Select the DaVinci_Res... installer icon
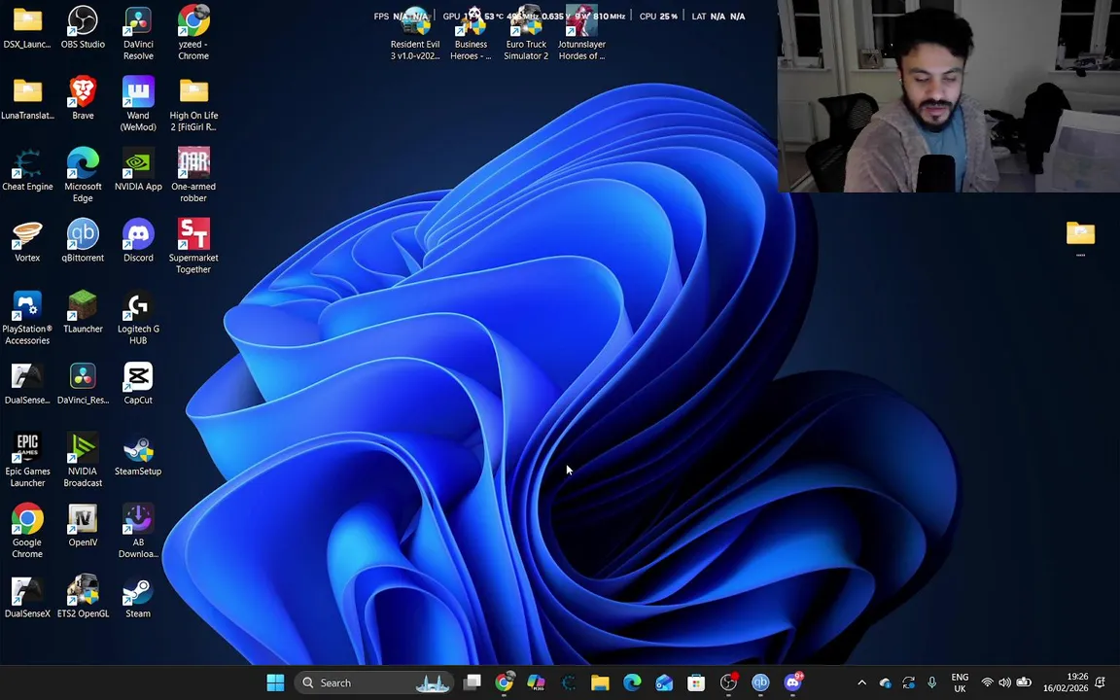1120x700 pixels. [x=83, y=384]
